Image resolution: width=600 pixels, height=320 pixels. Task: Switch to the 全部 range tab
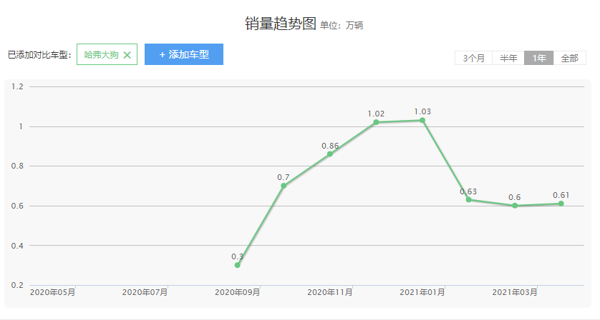(569, 58)
